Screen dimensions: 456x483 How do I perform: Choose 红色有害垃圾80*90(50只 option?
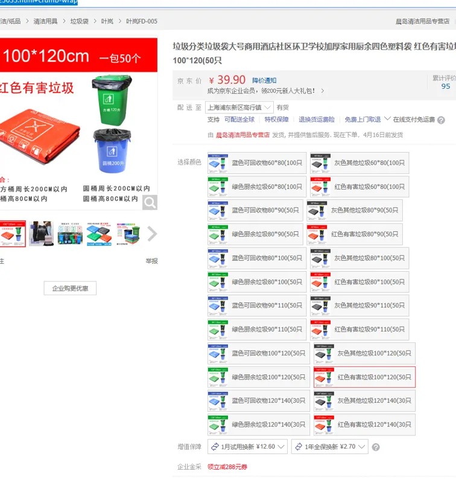[355, 234]
